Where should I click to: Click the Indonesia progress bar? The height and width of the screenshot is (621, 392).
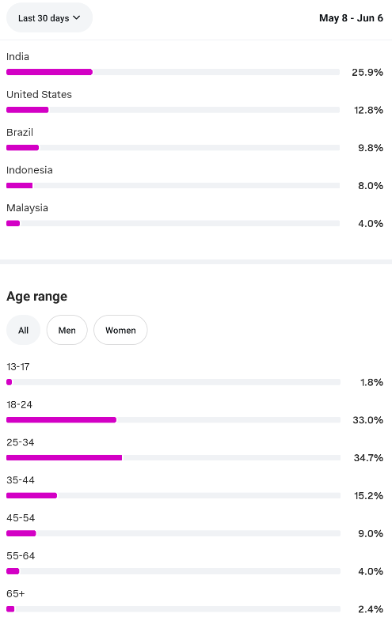(x=173, y=185)
